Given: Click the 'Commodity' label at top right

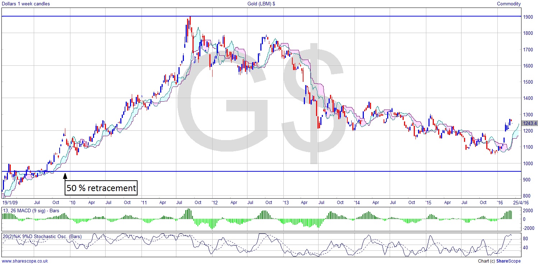Looking at the screenshot, I should [509, 4].
